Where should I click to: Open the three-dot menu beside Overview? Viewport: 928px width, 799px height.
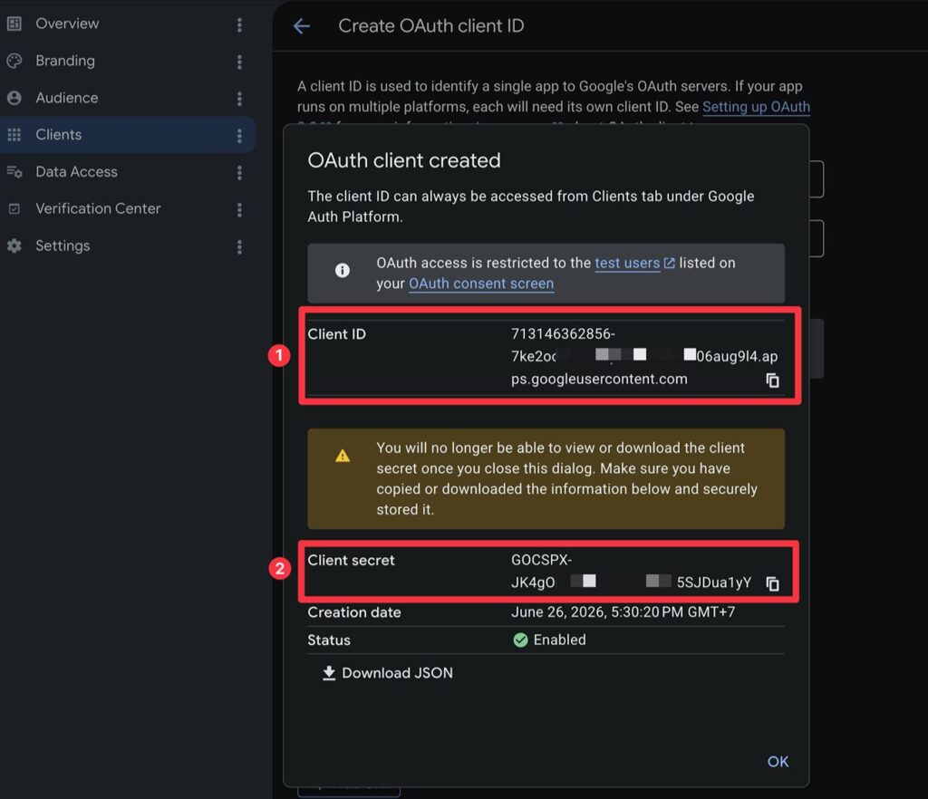click(239, 24)
